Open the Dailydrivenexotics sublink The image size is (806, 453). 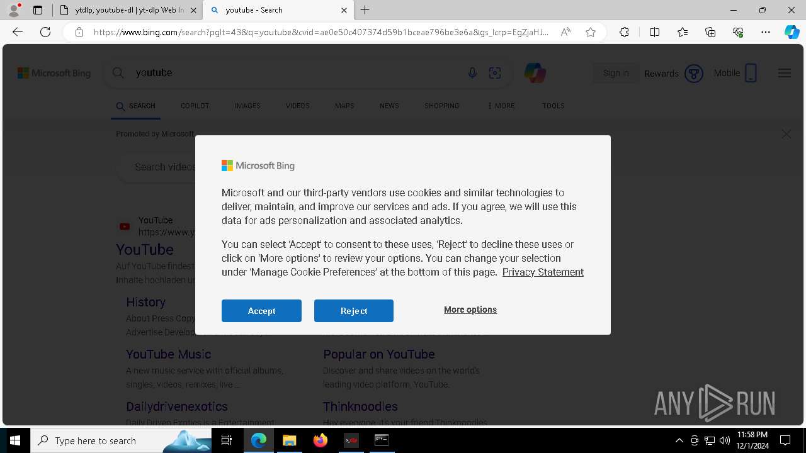click(x=177, y=406)
